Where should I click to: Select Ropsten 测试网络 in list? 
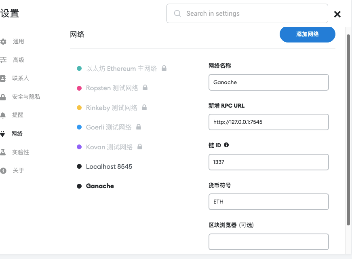point(112,88)
